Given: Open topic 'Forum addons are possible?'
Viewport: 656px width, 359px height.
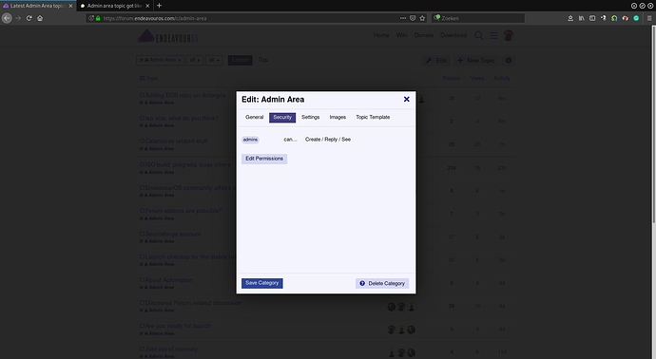Looking at the screenshot, I should [x=183, y=211].
